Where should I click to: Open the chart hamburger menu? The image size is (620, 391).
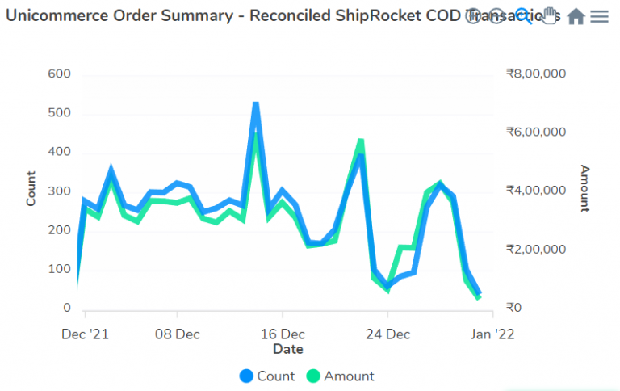[599, 16]
